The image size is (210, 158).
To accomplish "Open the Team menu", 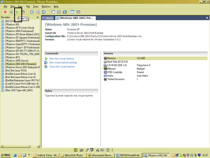I will 36,7.
